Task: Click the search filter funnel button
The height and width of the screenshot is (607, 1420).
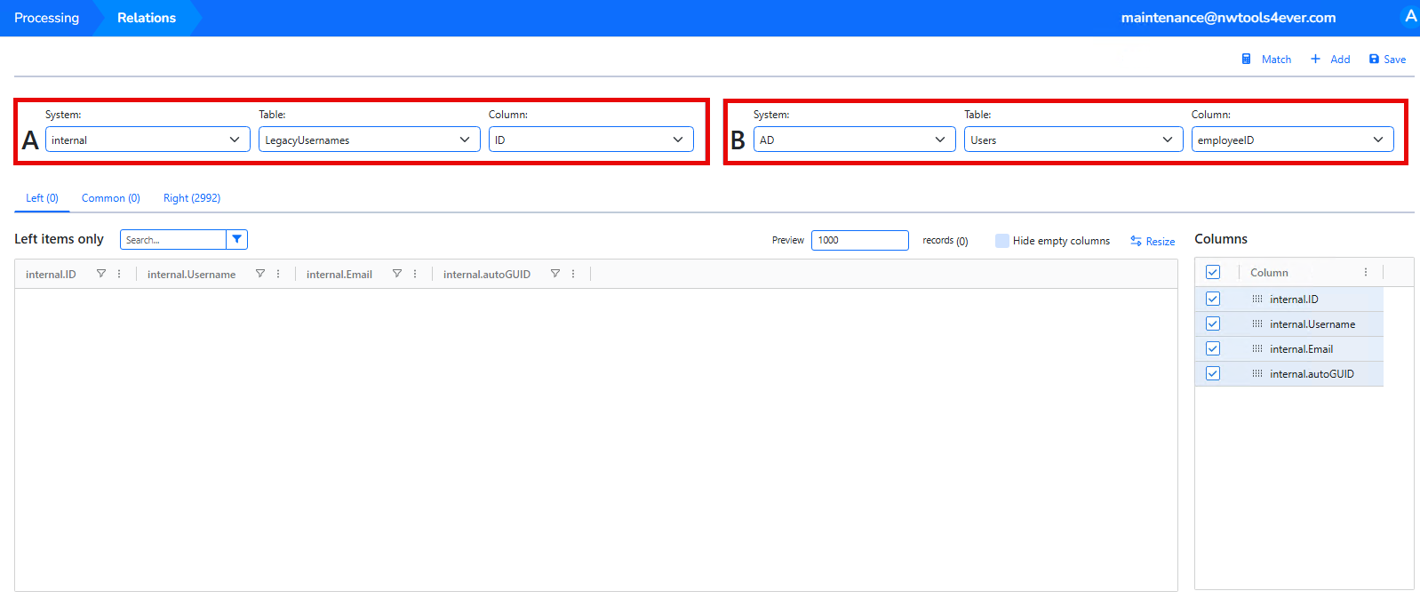Action: (236, 239)
